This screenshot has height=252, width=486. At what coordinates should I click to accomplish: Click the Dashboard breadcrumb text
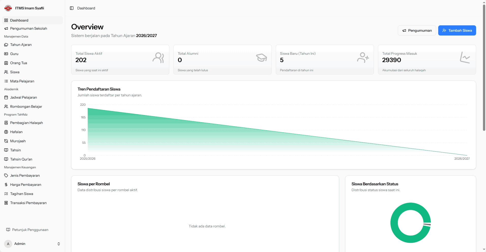point(86,8)
